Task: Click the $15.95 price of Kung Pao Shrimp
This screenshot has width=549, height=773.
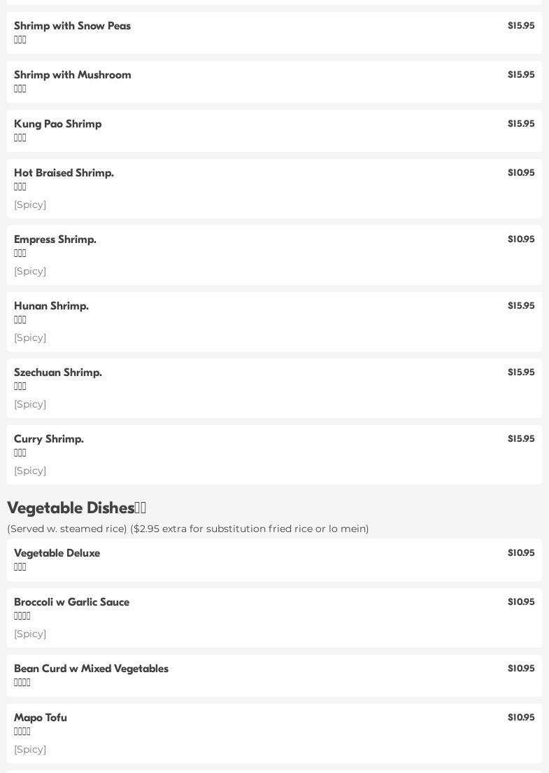Action: (521, 124)
